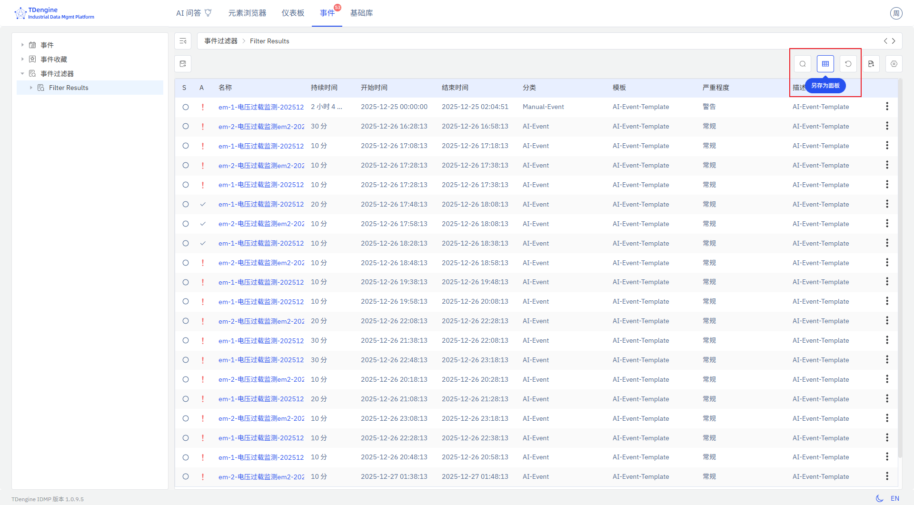The width and height of the screenshot is (914, 505).
Task: Select the radio button for the 2025-12-26 16:28:13 event
Action: (186, 127)
